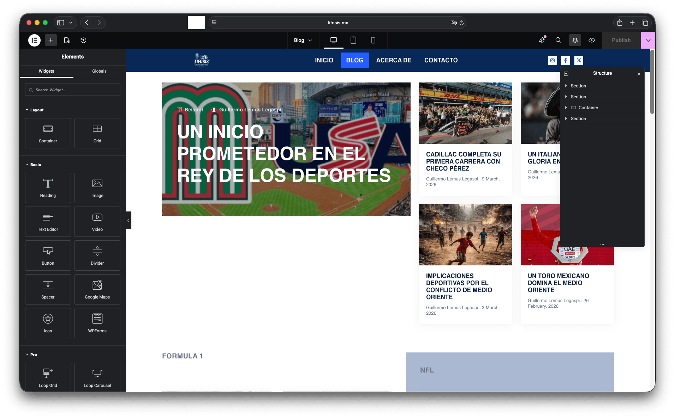Select the Video widget
The image size is (675, 418).
pyautogui.click(x=97, y=222)
